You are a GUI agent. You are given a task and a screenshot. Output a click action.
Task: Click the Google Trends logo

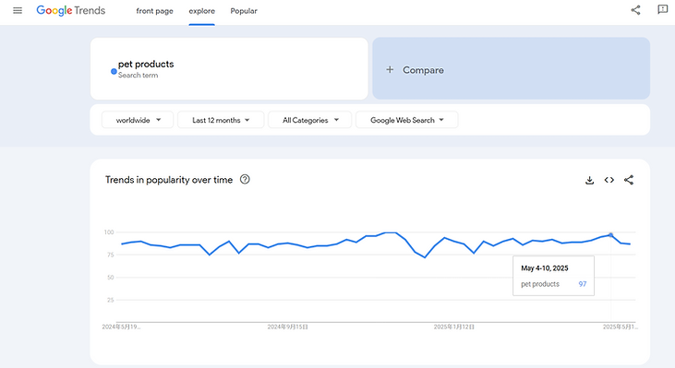(x=71, y=10)
